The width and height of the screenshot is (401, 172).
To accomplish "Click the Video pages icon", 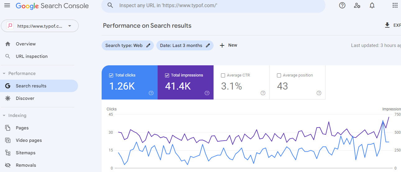I will [8, 140].
